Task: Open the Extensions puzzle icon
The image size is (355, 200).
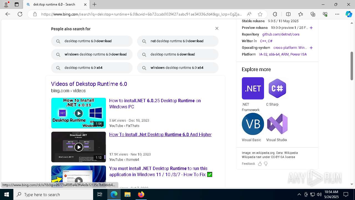Action: point(275,14)
